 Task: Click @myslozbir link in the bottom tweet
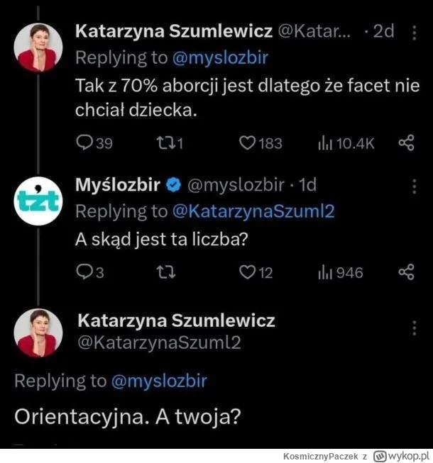click(x=159, y=381)
